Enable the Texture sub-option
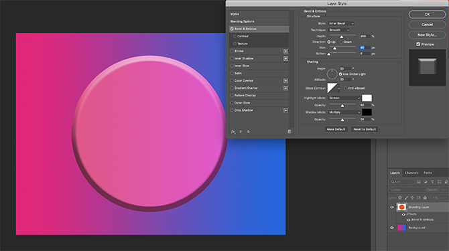Screen dimensions: 449x251 click(x=235, y=44)
